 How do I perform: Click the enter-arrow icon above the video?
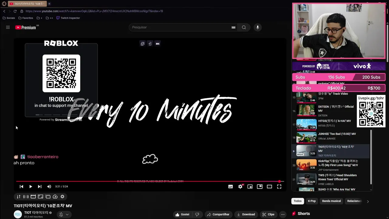(x=150, y=44)
